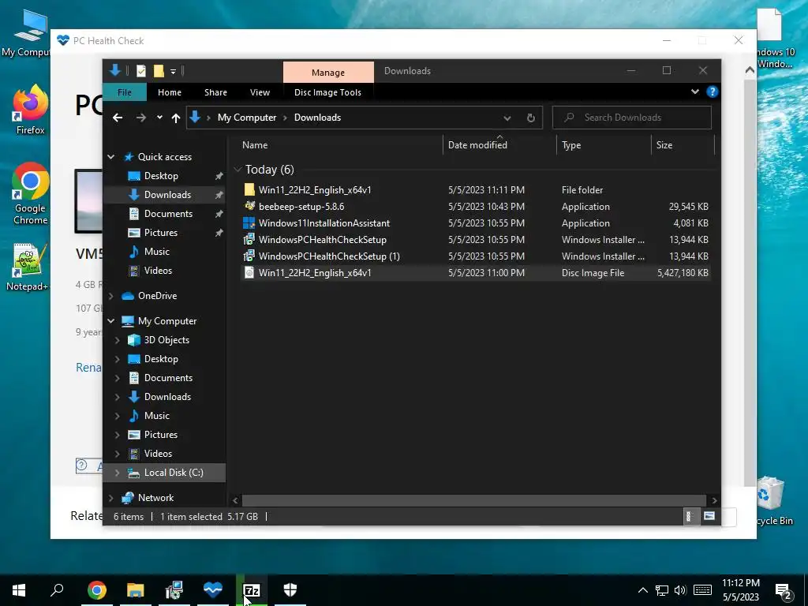Screen dimensions: 808x606
Task: Open the recent locations dropdown
Action: 159,118
